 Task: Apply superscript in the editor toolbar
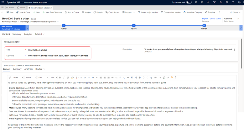click(120, 78)
